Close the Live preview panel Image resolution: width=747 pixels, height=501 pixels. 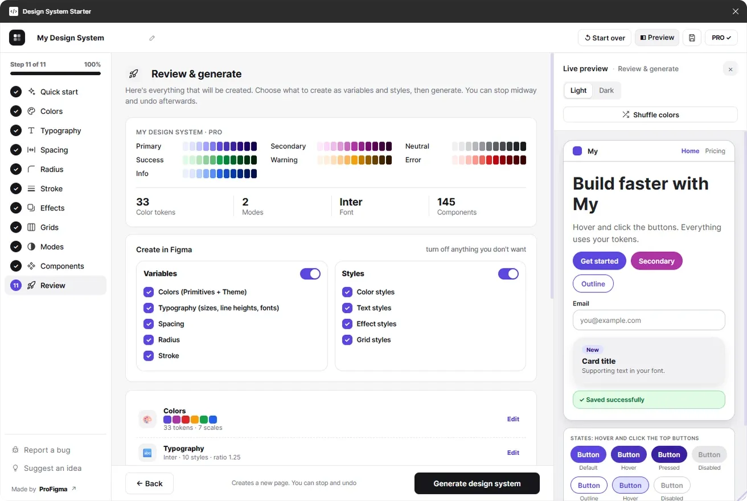point(730,69)
